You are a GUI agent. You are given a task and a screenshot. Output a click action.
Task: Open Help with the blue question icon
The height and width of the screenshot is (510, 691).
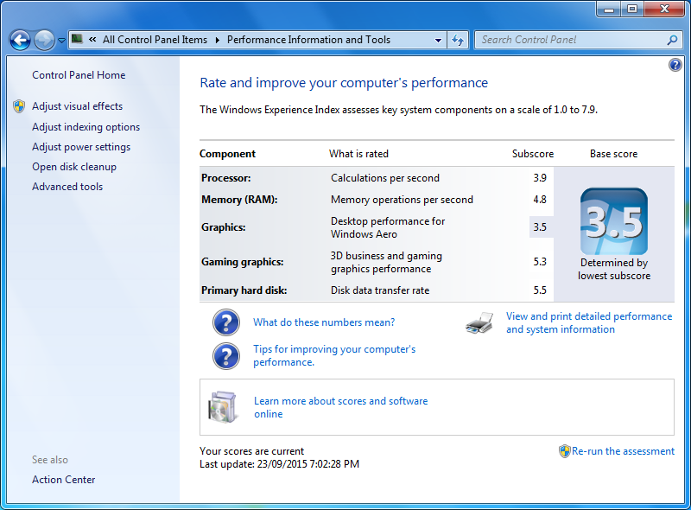click(x=675, y=66)
